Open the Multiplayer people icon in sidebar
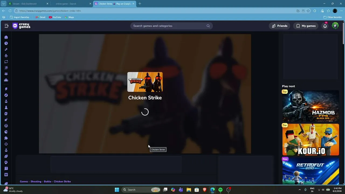The height and width of the screenshot is (194, 345). [x=6, y=74]
